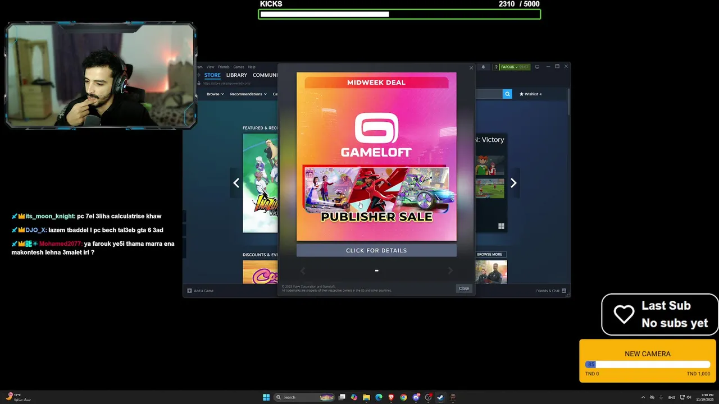Click the BROWSE MORE button
The image size is (719, 404).
pyautogui.click(x=490, y=255)
